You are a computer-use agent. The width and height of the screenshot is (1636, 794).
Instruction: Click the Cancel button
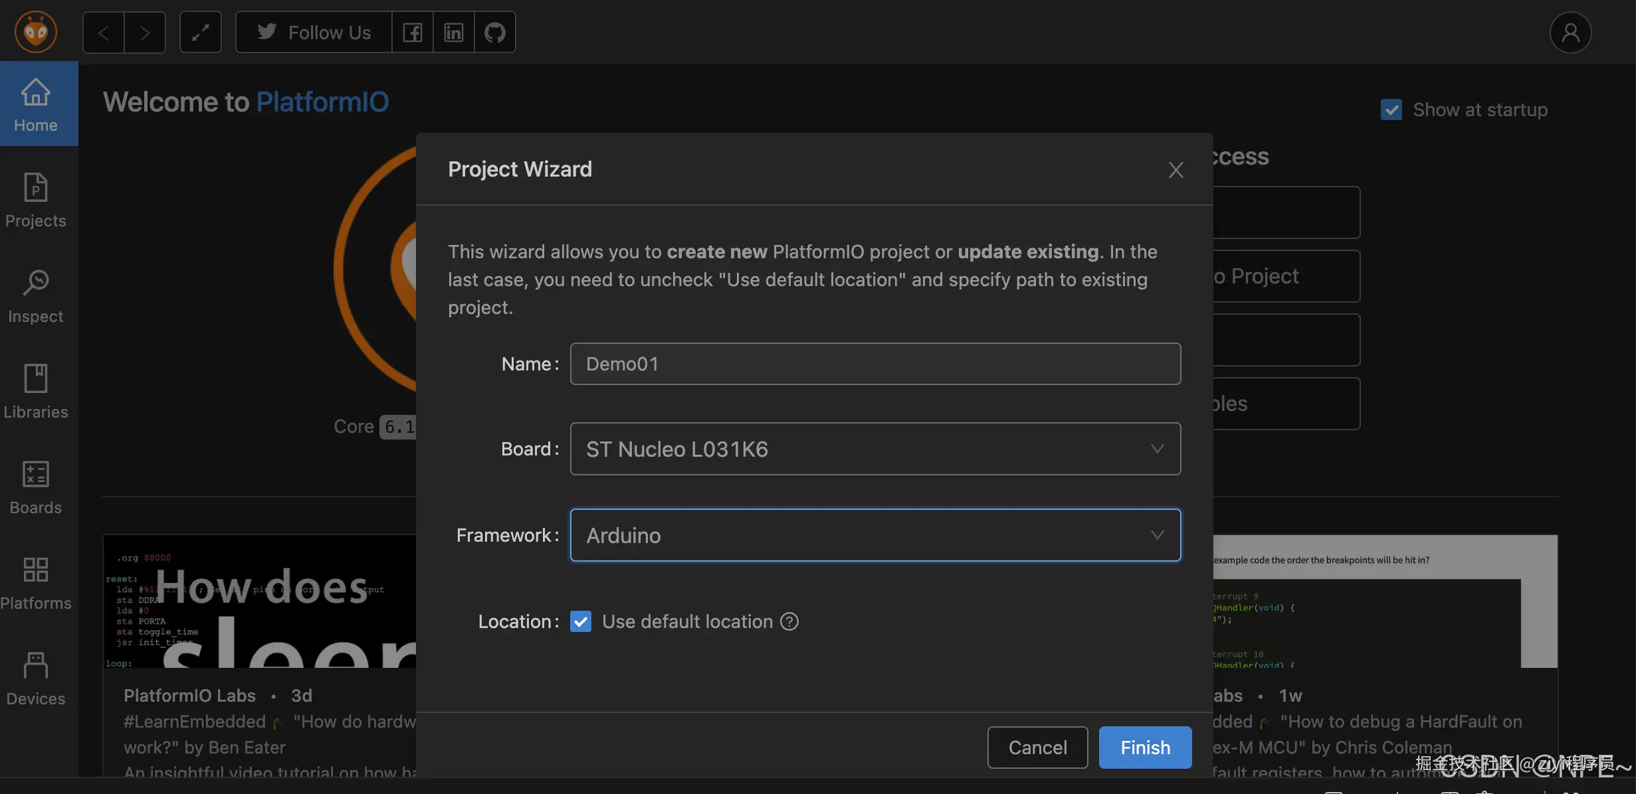pos(1037,748)
